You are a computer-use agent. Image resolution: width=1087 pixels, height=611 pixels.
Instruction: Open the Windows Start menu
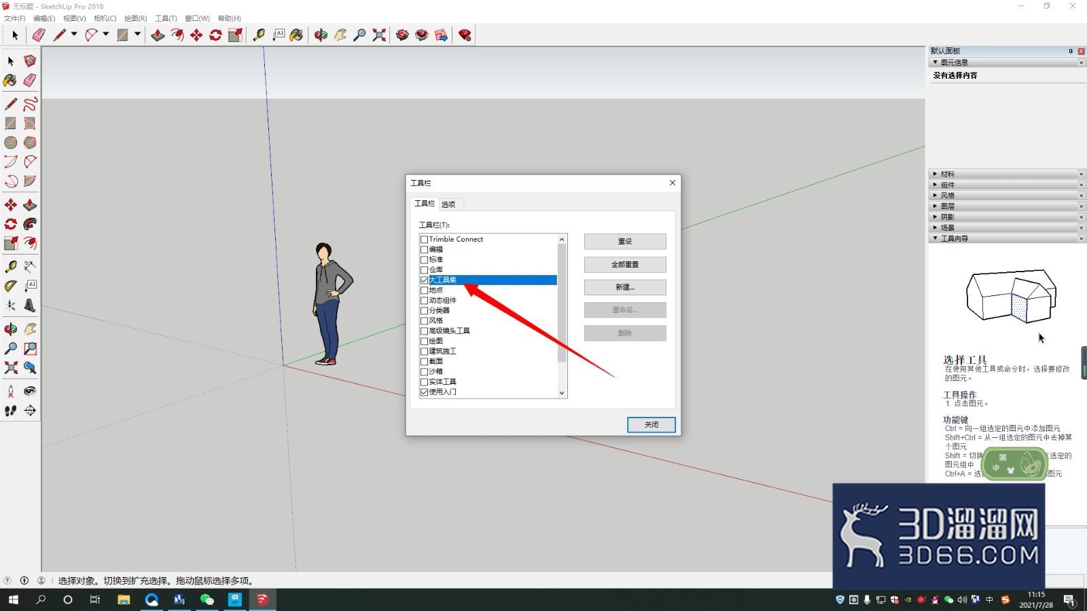14,599
